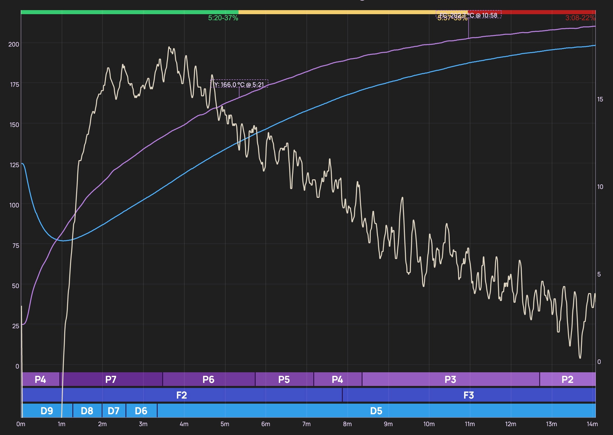Image resolution: width=613 pixels, height=435 pixels.
Task: Select the P3 power segment
Action: [451, 379]
